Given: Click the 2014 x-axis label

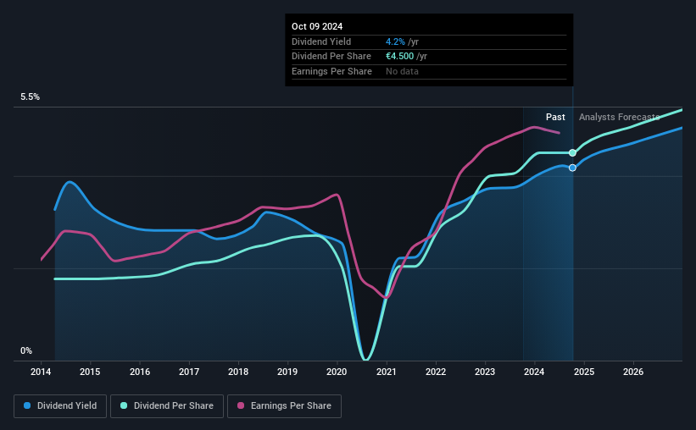Looking at the screenshot, I should pyautogui.click(x=41, y=372).
